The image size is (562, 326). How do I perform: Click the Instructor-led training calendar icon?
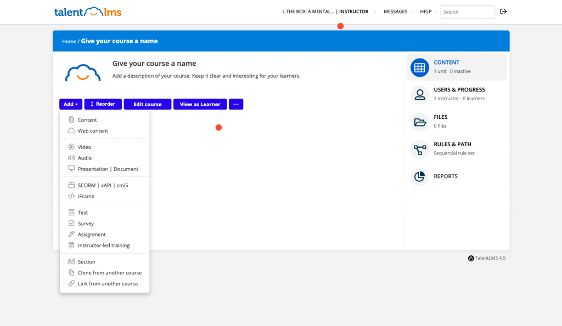tap(71, 245)
